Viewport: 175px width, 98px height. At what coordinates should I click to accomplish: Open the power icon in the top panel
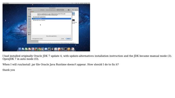(x=89, y=3)
